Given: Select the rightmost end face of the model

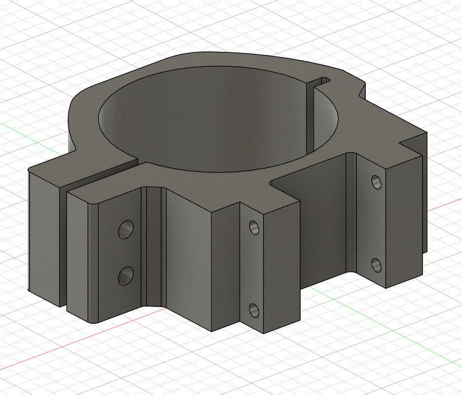Looking at the screenshot, I should coord(423,198).
